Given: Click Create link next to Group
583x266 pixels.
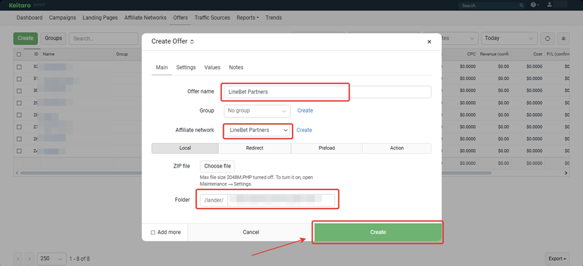Looking at the screenshot, I should 305,111.
